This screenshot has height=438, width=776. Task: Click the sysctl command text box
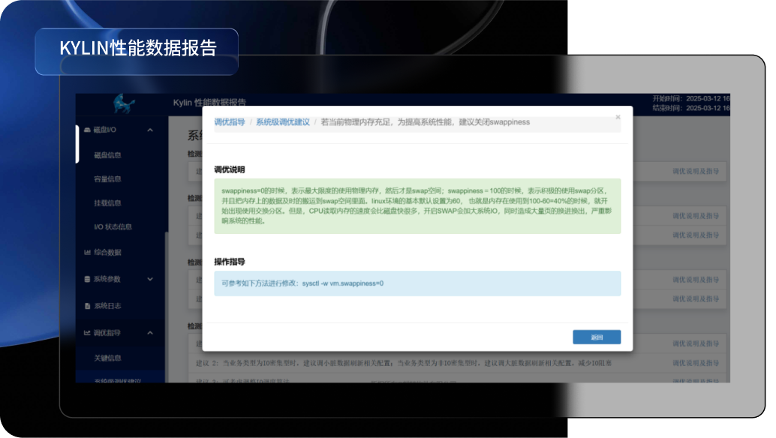point(417,283)
